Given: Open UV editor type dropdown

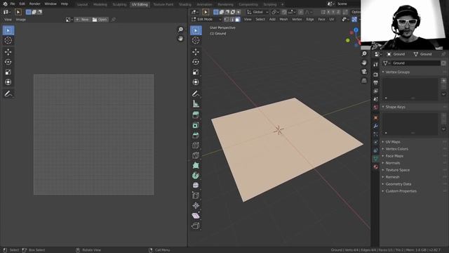Looking at the screenshot, I should 7,12.
